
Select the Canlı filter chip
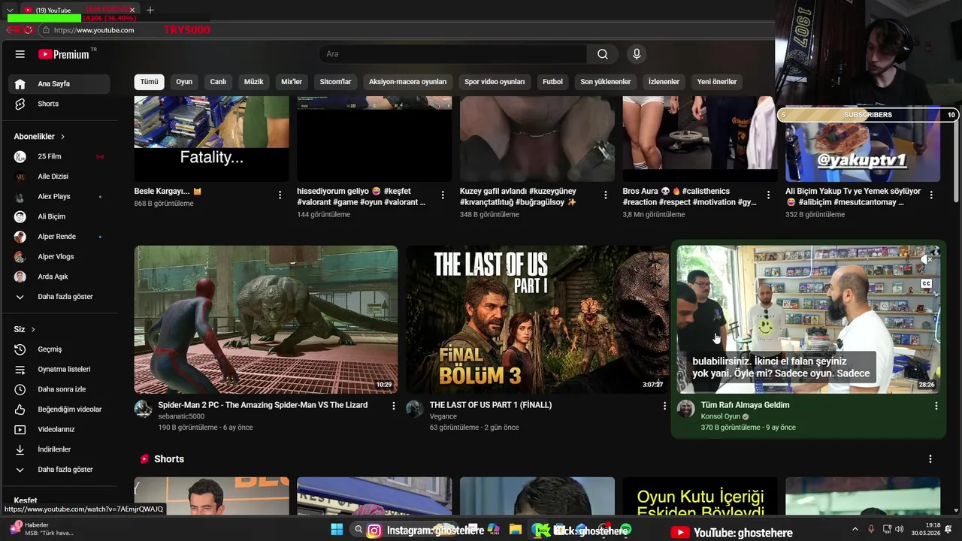(x=218, y=82)
